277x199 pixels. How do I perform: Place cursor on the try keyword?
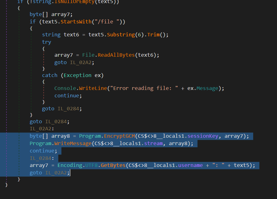tap(47, 42)
